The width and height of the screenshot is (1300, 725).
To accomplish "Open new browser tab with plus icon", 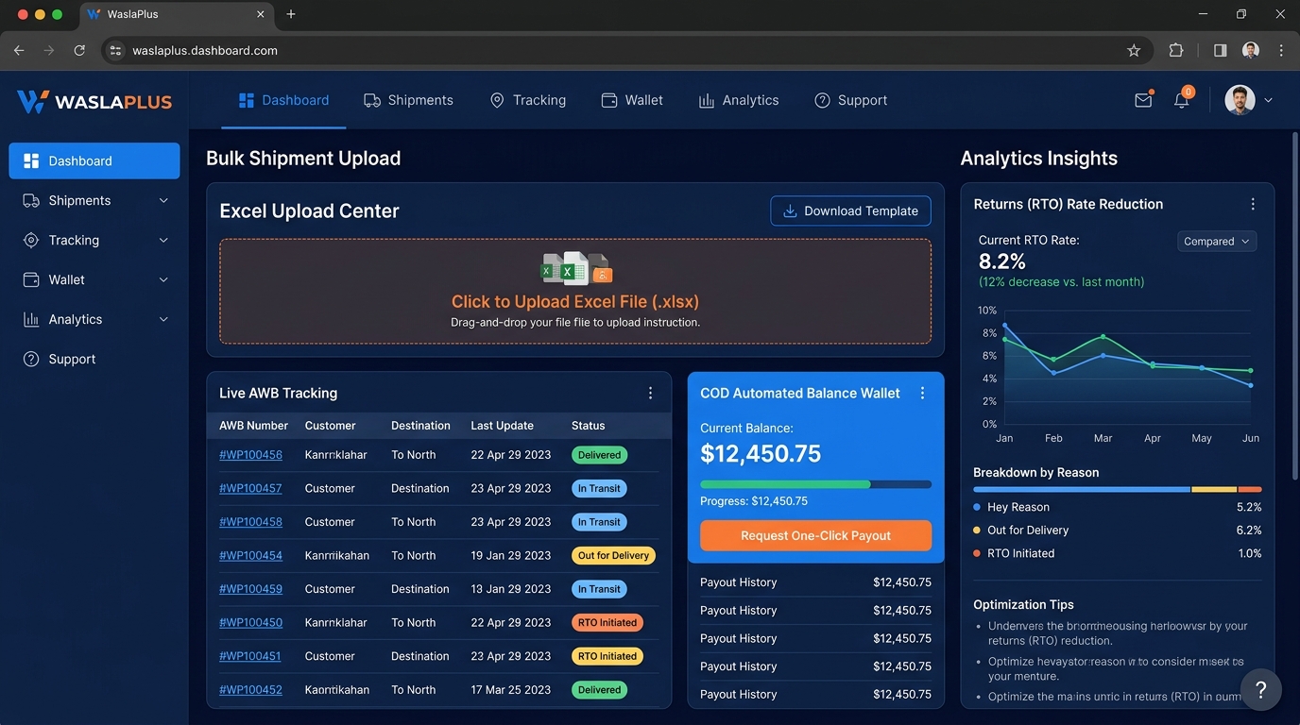I will (x=291, y=14).
